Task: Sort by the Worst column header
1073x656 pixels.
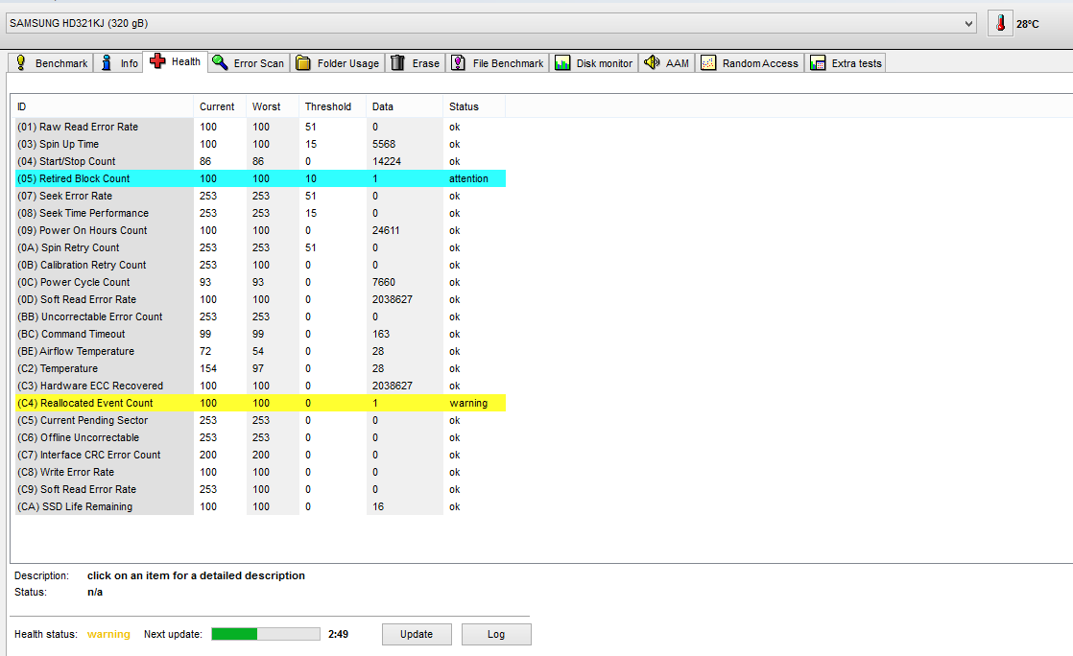Action: click(x=272, y=106)
